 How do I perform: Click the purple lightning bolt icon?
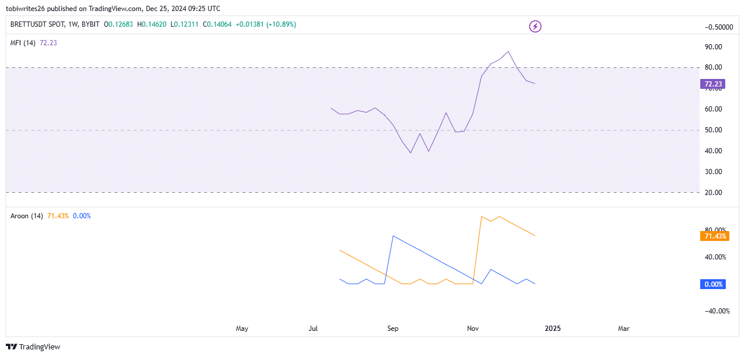coord(535,26)
